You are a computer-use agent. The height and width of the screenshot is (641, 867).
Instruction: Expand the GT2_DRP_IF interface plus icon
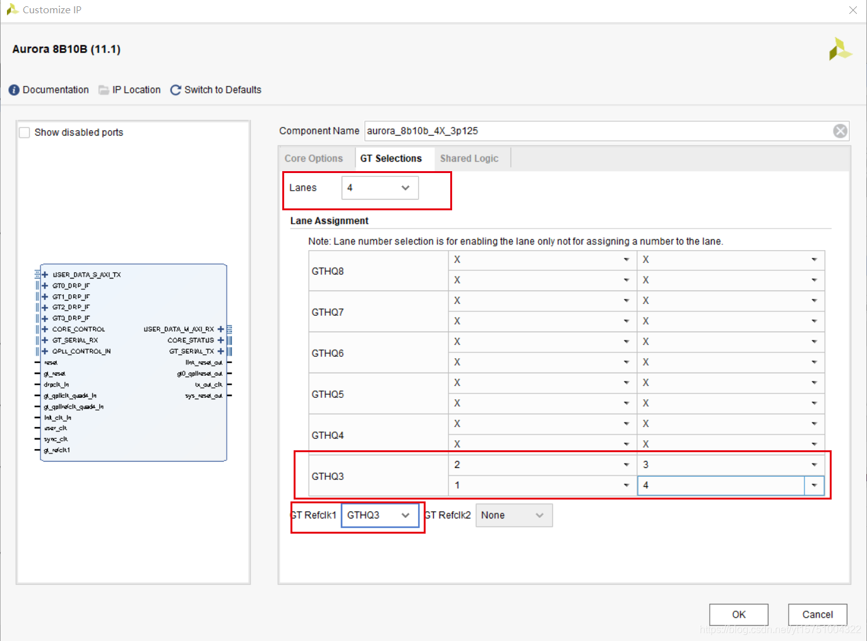45,307
